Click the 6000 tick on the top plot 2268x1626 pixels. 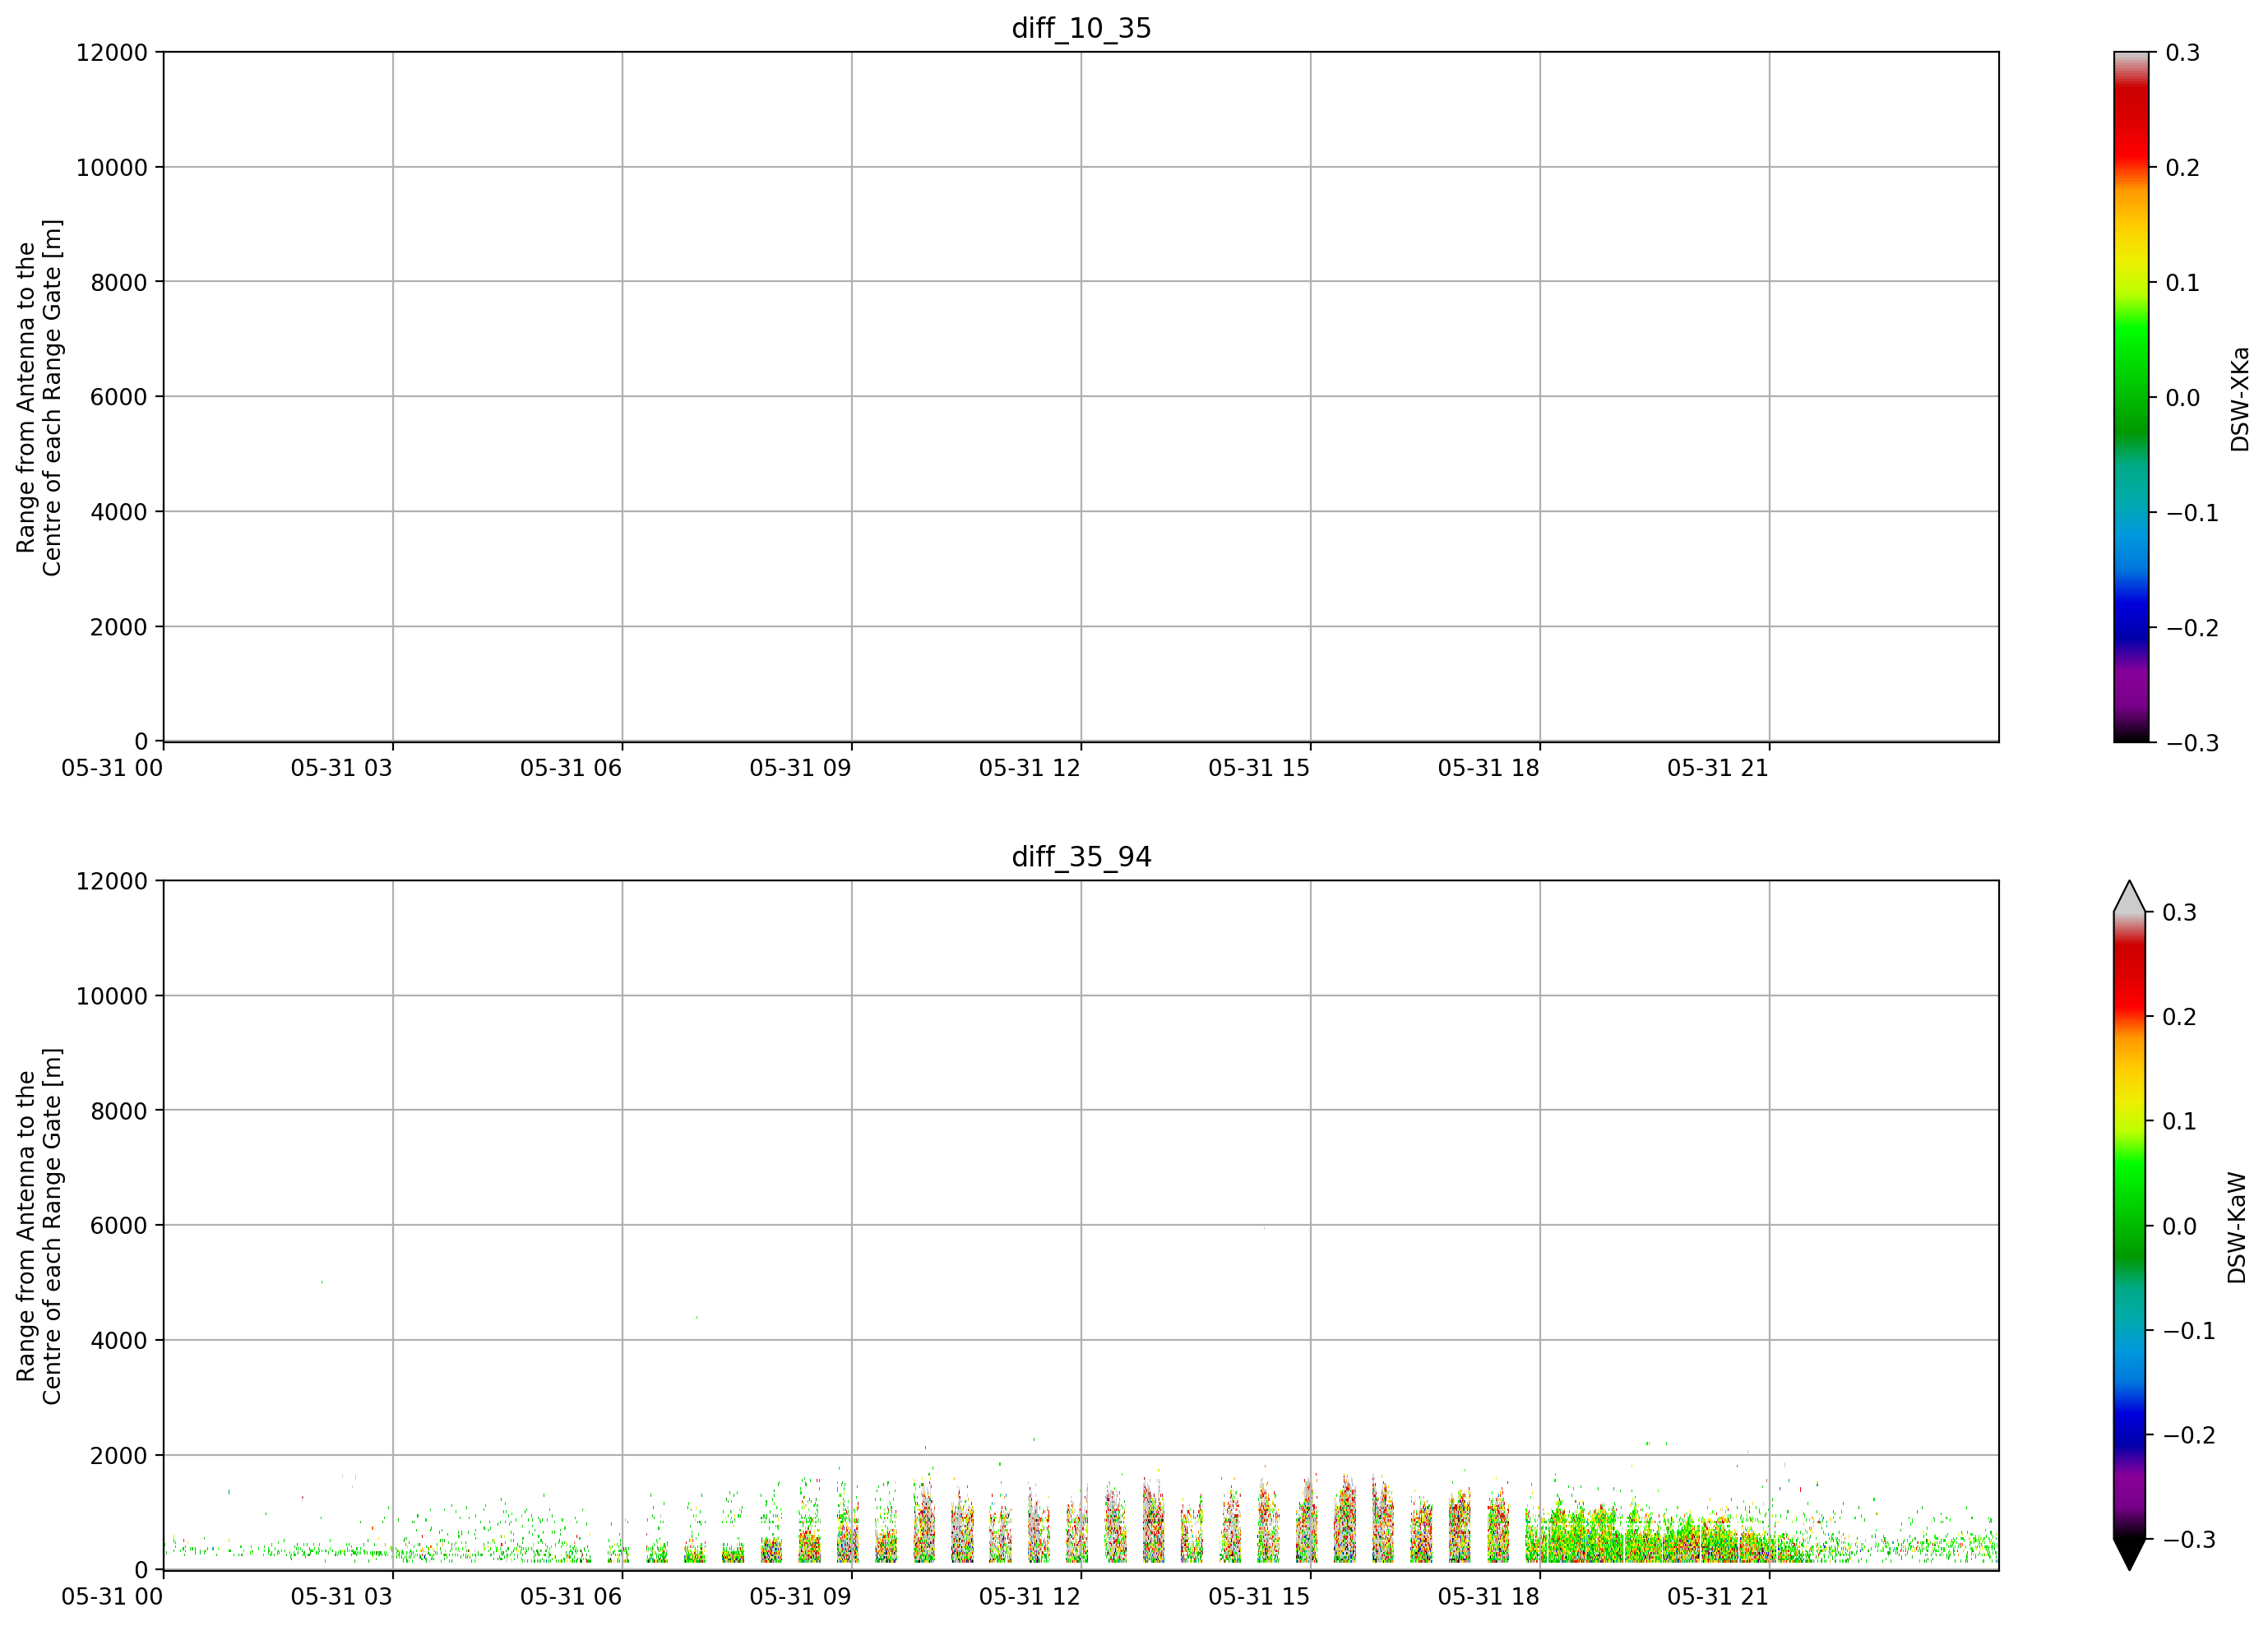(119, 397)
